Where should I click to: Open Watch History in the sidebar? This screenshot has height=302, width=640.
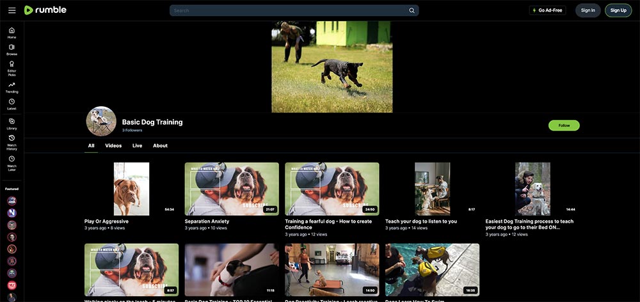click(x=12, y=143)
